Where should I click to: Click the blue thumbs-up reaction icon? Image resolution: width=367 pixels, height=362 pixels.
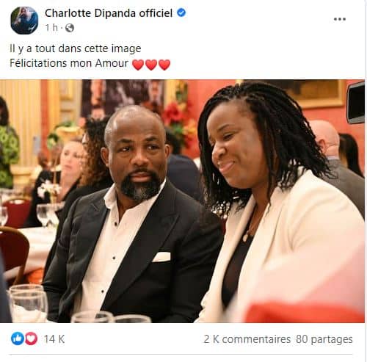coord(18,339)
